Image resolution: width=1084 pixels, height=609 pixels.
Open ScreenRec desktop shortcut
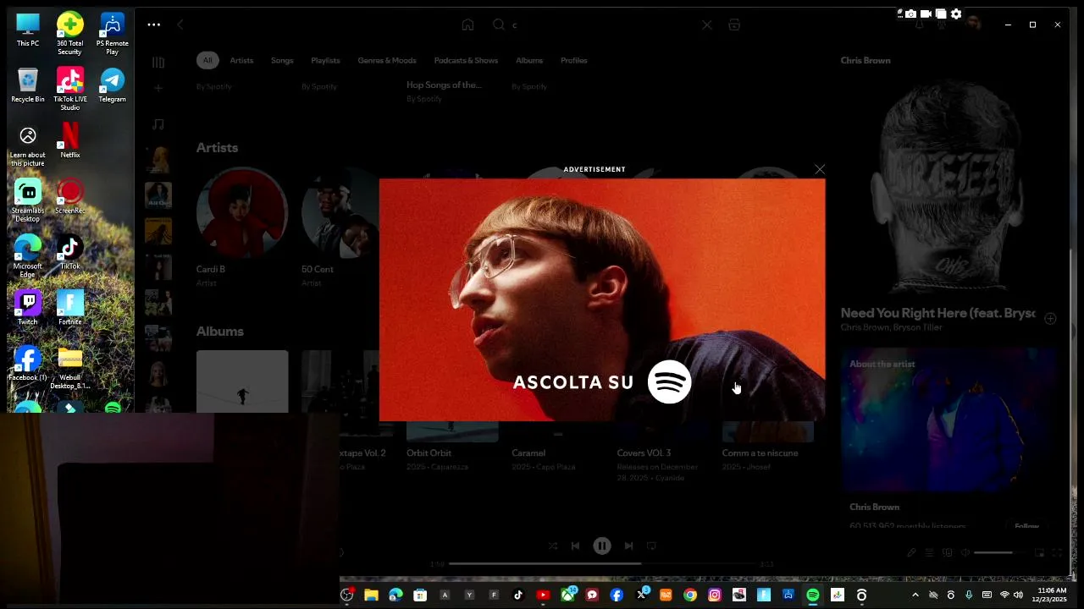click(70, 197)
